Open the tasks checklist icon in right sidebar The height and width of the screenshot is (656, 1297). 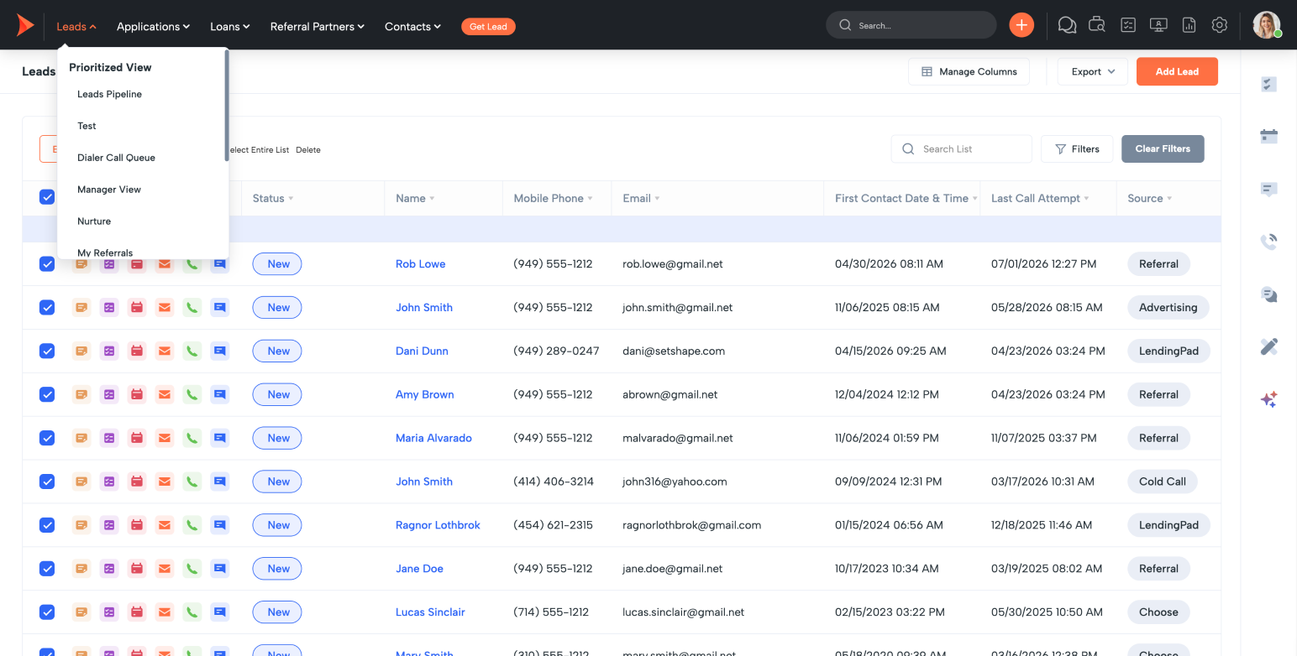(x=1269, y=84)
